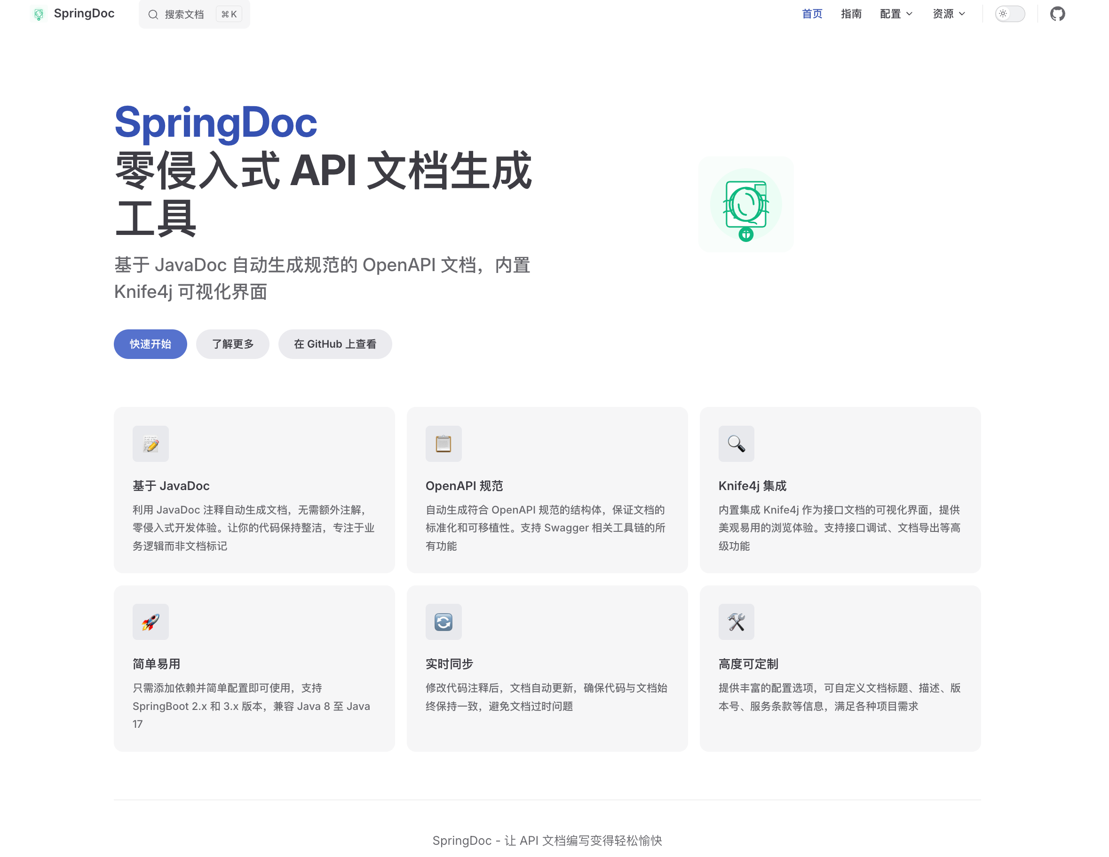This screenshot has width=1109, height=857.
Task: Click the 在 GitHub 上查看 button
Action: tap(335, 344)
